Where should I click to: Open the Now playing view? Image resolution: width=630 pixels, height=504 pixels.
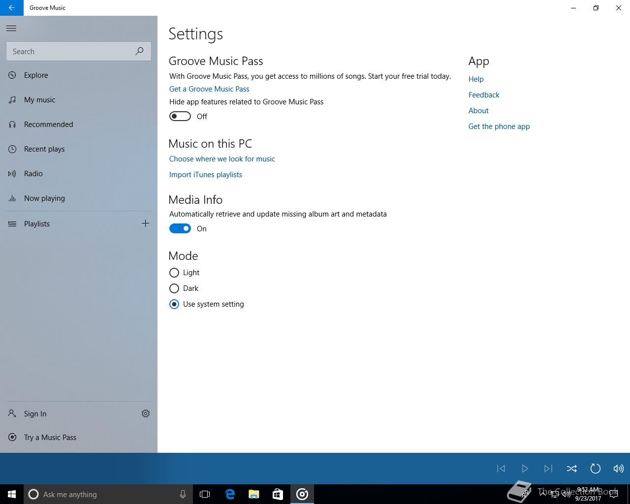pyautogui.click(x=79, y=198)
